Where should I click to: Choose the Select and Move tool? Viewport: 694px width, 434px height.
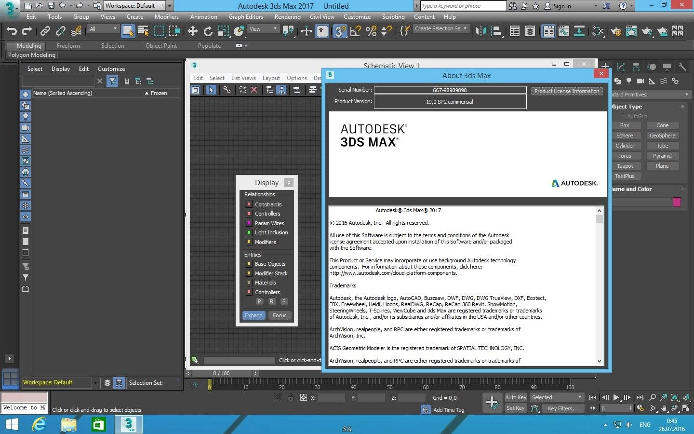click(x=192, y=31)
